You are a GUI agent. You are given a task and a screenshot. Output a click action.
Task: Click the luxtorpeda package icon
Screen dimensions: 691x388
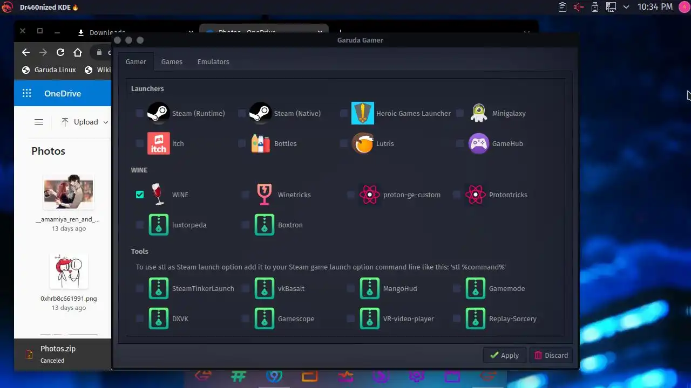(x=159, y=225)
